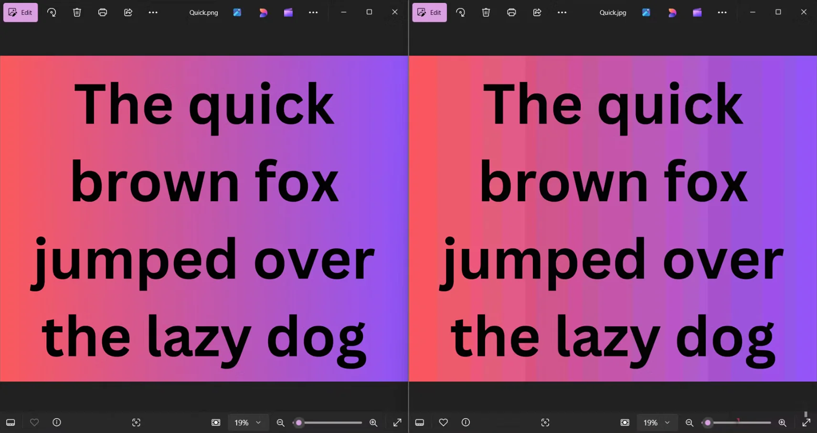The image size is (817, 433).
Task: Open See more menu in Quick.png toolbar
Action: (153, 12)
